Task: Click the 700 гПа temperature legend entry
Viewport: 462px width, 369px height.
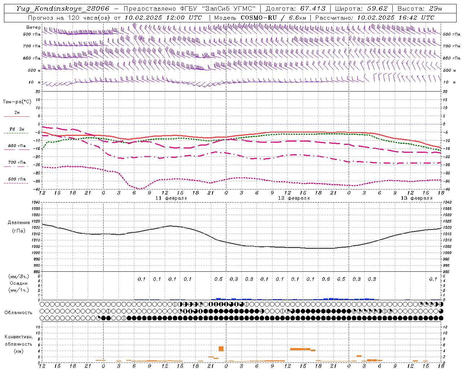Action: pos(17,163)
